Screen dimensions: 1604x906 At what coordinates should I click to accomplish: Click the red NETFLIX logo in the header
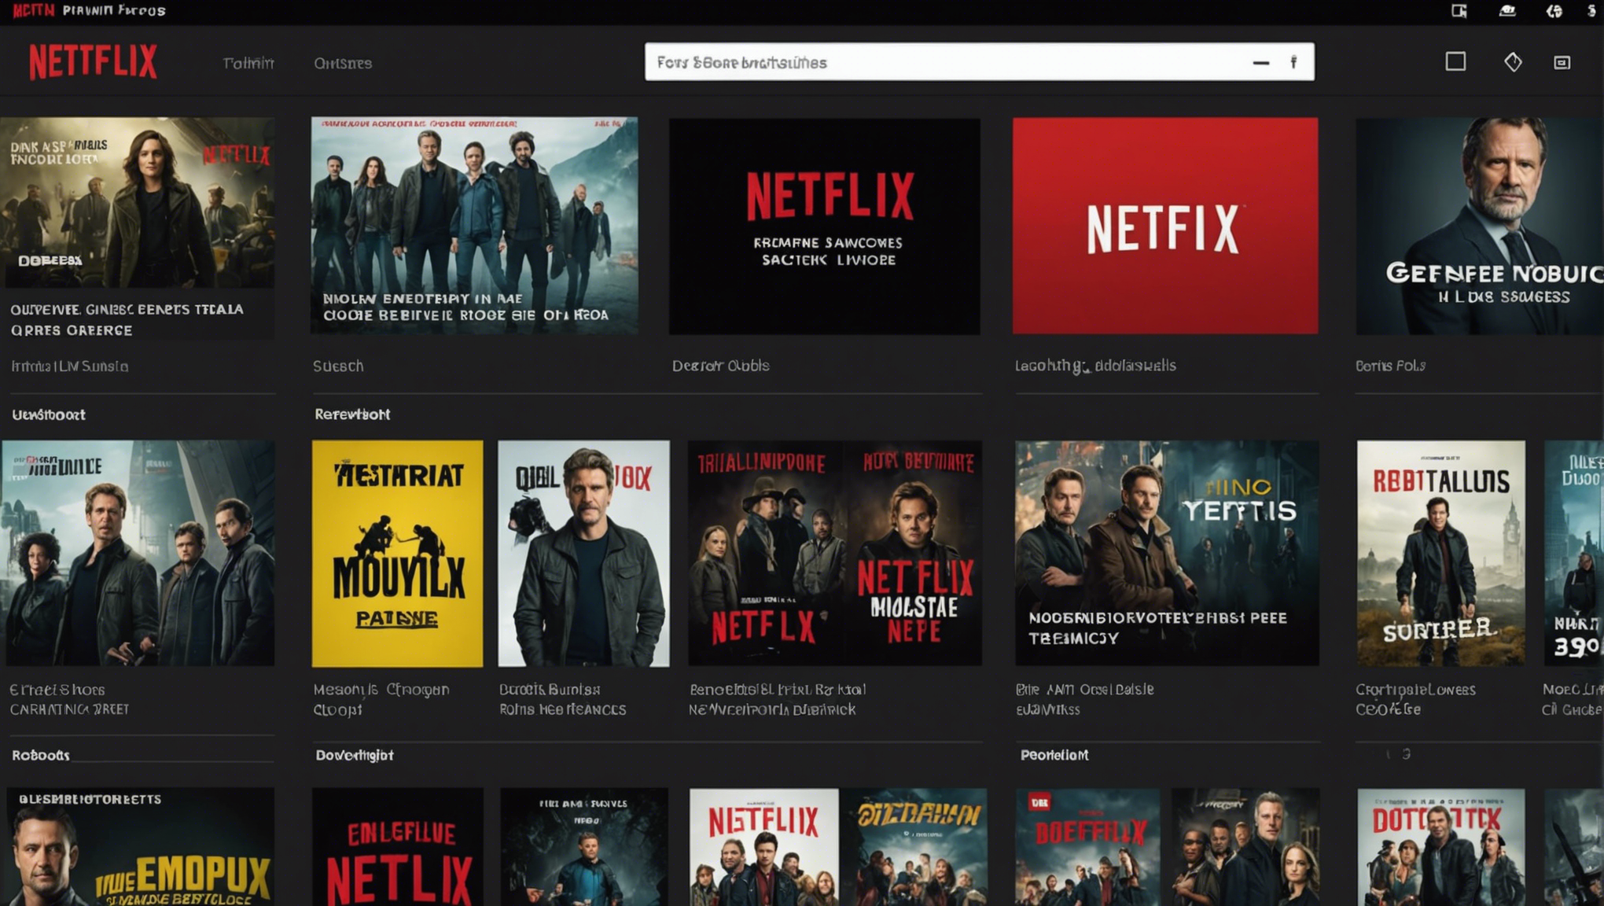pos(93,61)
